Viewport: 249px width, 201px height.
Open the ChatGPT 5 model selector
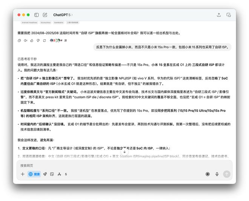point(63,15)
